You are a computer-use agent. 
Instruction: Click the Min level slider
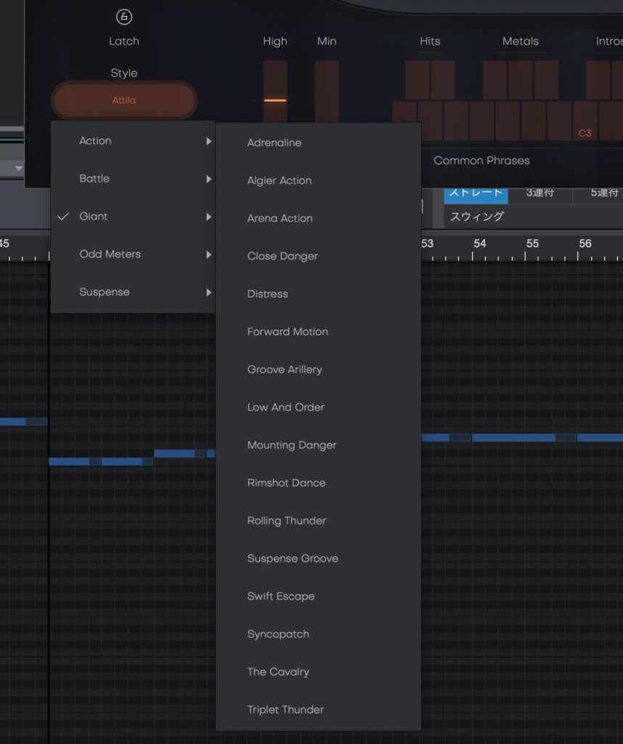tap(327, 91)
